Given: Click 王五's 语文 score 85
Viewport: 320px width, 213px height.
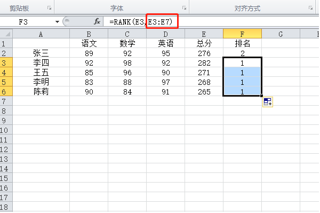Looking at the screenshot, I should [x=89, y=72].
